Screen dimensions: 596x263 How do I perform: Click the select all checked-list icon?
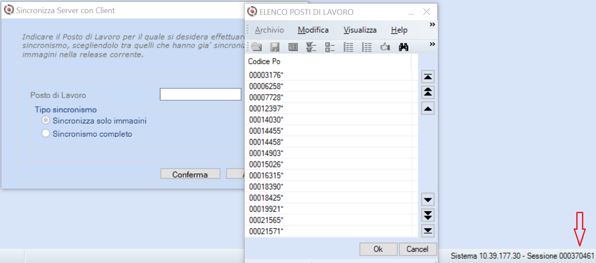312,47
